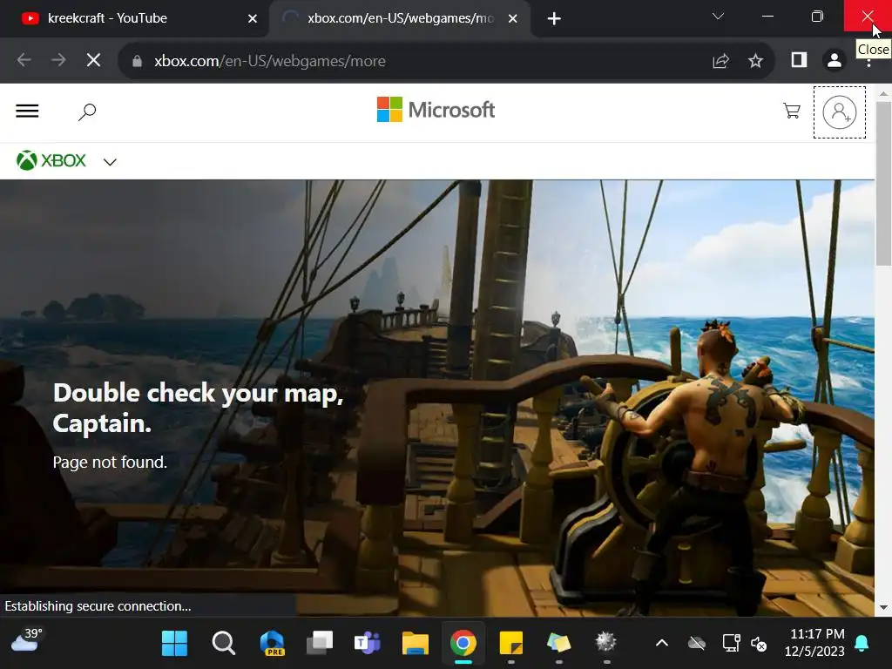Select the xbox.com webgames tab

[398, 19]
